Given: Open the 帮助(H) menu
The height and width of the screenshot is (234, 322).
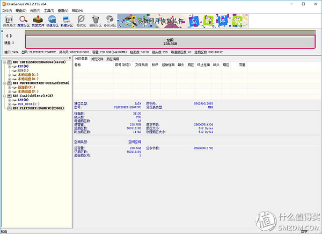Looking at the screenshot, I should [x=77, y=11].
